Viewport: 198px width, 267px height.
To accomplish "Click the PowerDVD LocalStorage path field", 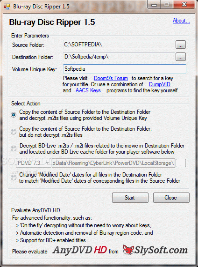I will pyautogui.click(x=113, y=163).
